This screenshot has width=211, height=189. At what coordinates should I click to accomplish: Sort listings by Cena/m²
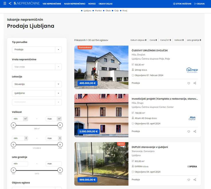pos(165,40)
